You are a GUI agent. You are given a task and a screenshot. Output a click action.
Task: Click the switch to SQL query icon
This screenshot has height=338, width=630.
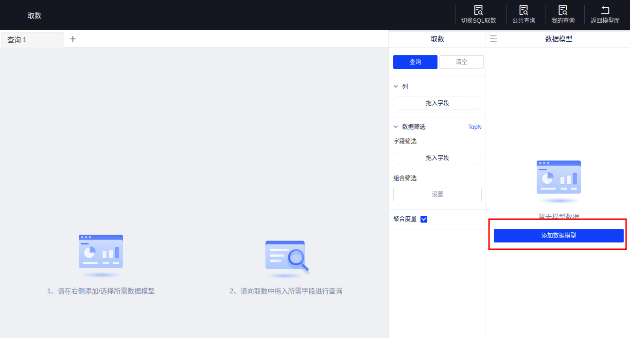coord(478,10)
